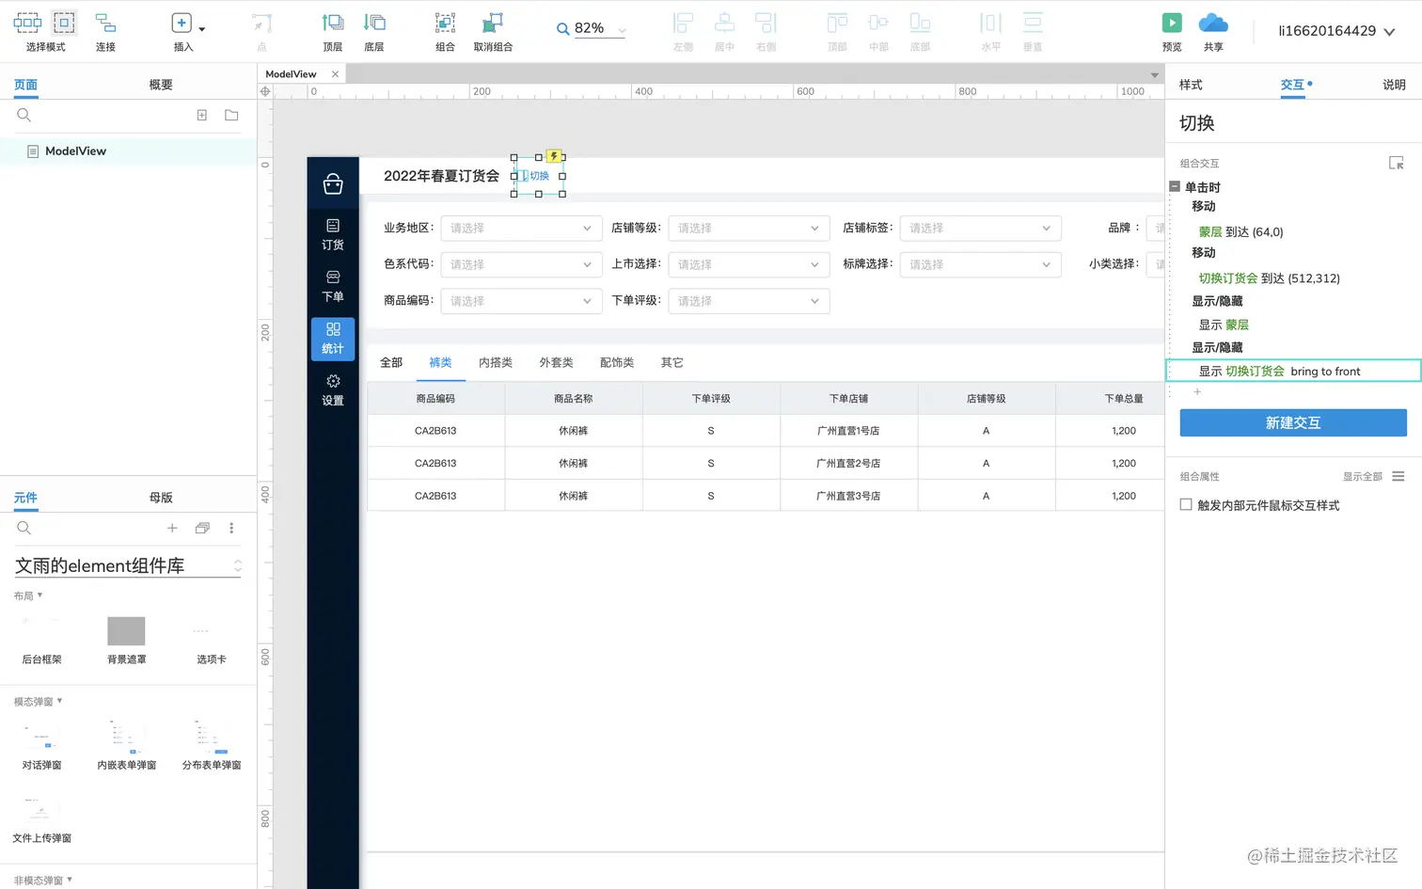Collapse the 单击时 event
This screenshot has width=1422, height=889.
[x=1175, y=186]
